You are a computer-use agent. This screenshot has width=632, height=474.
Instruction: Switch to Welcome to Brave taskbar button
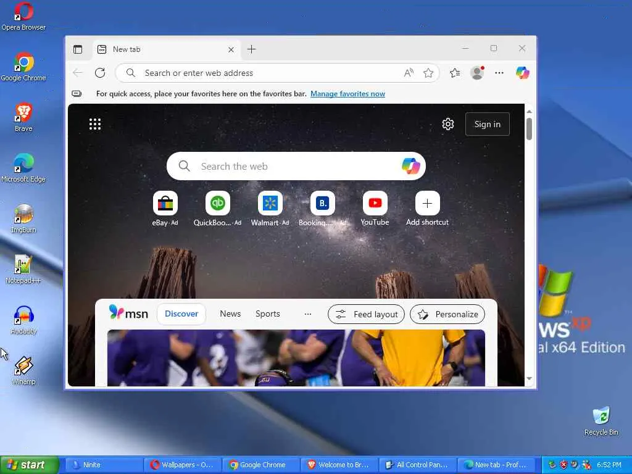click(x=339, y=465)
